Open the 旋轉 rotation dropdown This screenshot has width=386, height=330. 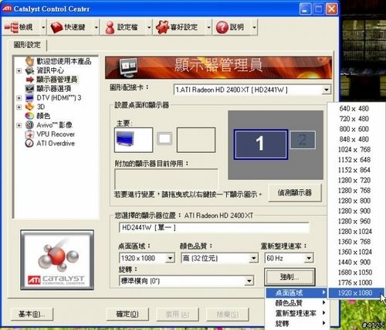[186, 281]
